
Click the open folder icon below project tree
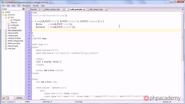pyautogui.click(x=3, y=98)
